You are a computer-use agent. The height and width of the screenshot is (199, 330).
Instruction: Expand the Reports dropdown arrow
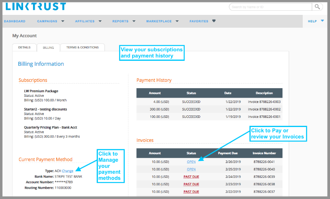pyautogui.click(x=134, y=21)
